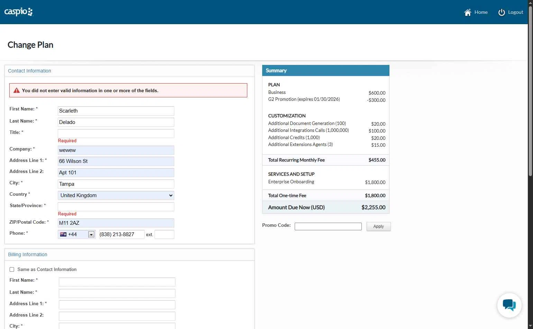Click 'Additional Document Generation (100)' line
The width and height of the screenshot is (533, 329).
point(307,124)
